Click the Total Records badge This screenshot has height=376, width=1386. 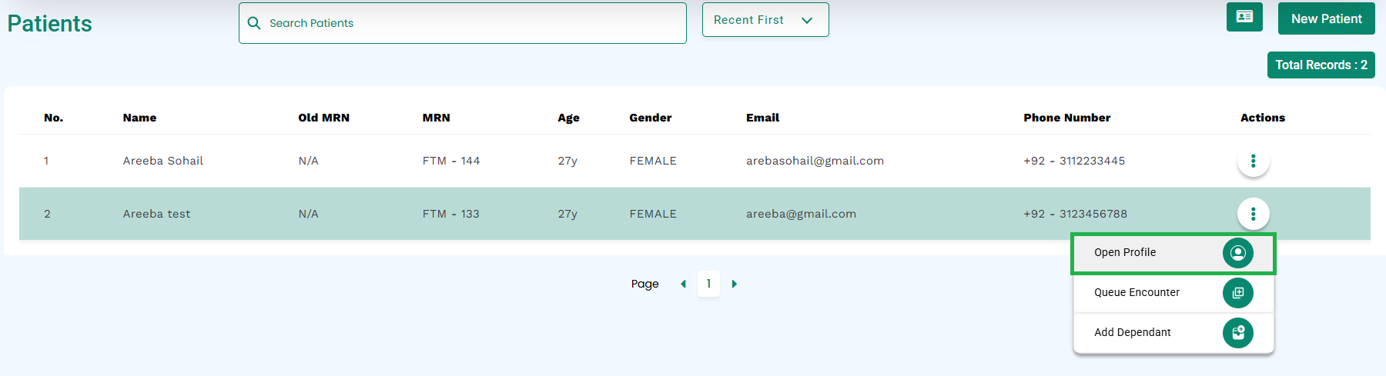[x=1321, y=65]
